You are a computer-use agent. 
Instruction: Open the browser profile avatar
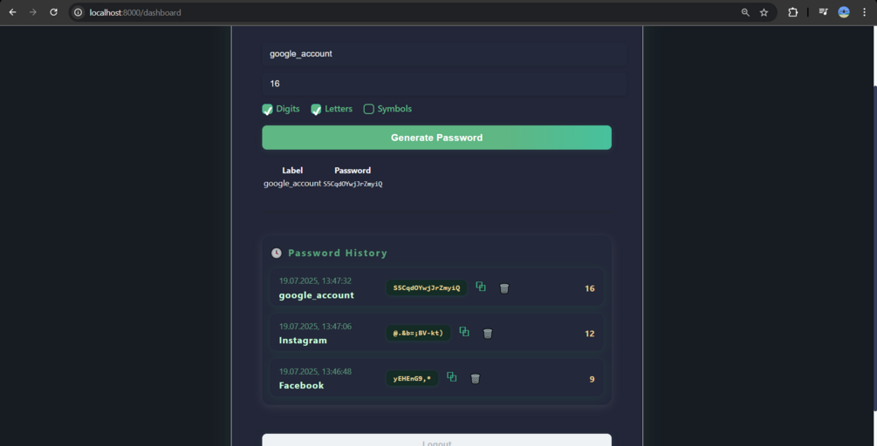tap(844, 12)
